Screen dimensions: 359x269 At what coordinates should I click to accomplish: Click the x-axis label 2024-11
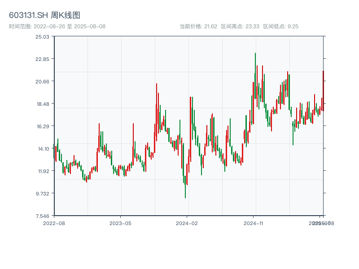coord(253,223)
